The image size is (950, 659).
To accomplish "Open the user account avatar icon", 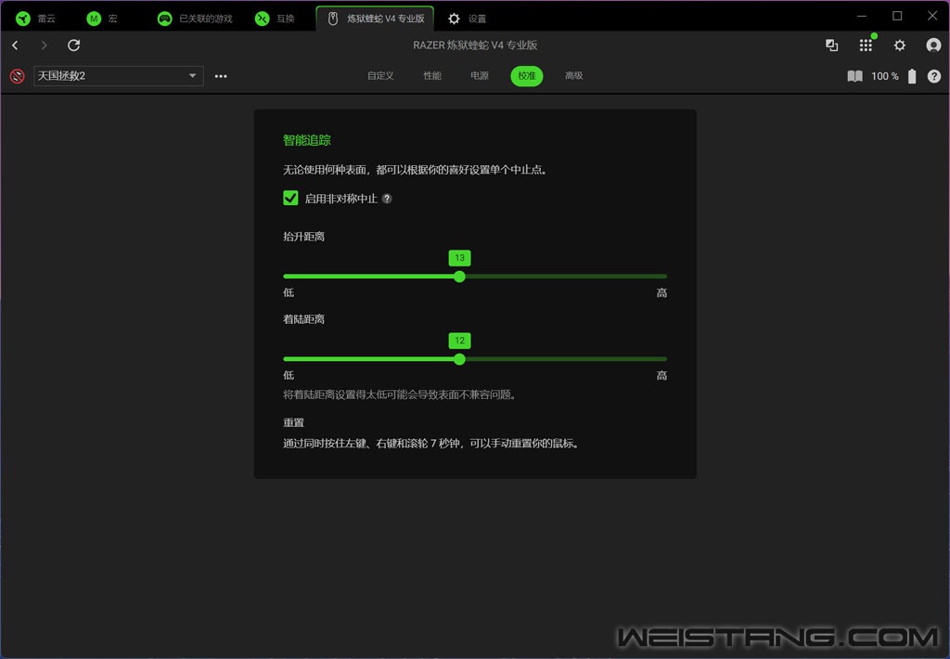I will 933,45.
